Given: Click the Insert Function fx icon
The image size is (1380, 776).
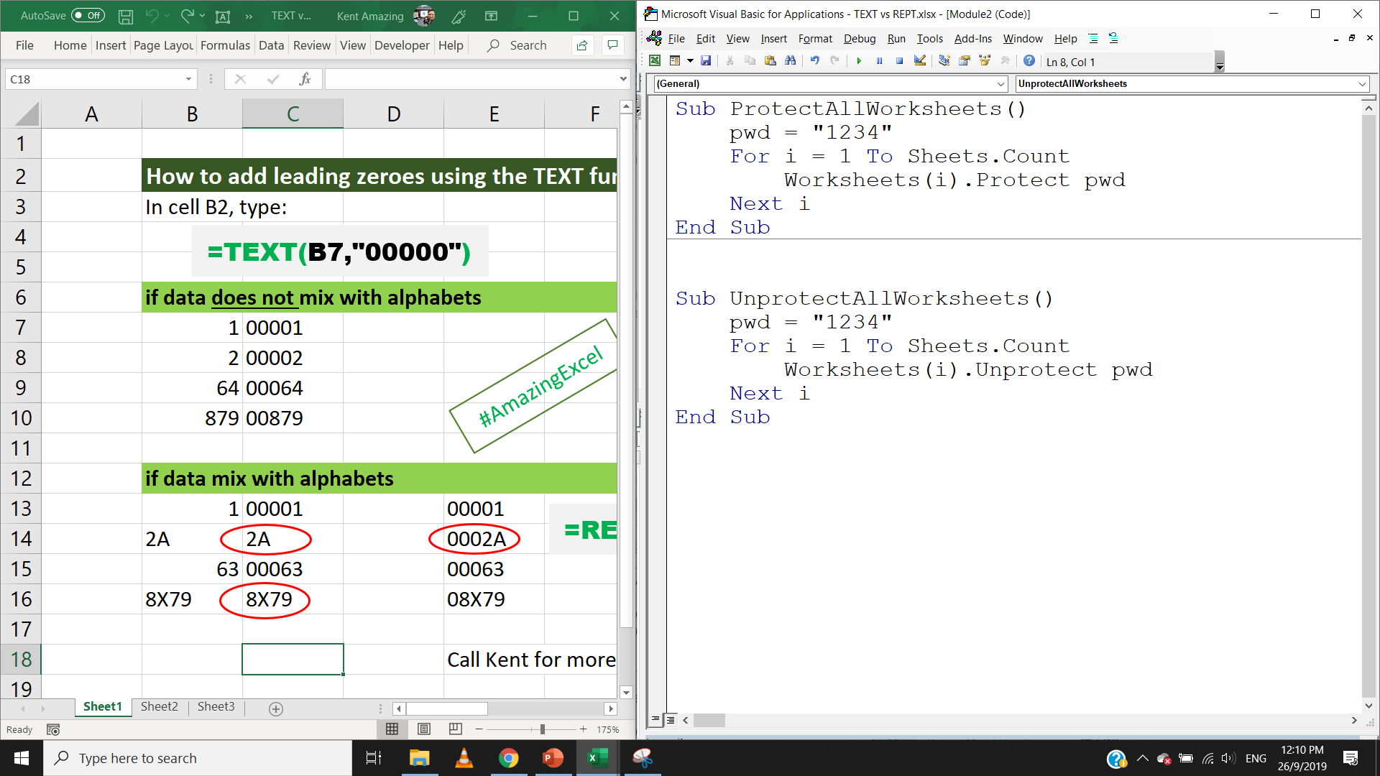Looking at the screenshot, I should 305,79.
